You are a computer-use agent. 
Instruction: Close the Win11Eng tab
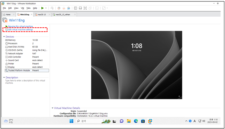click(31, 15)
